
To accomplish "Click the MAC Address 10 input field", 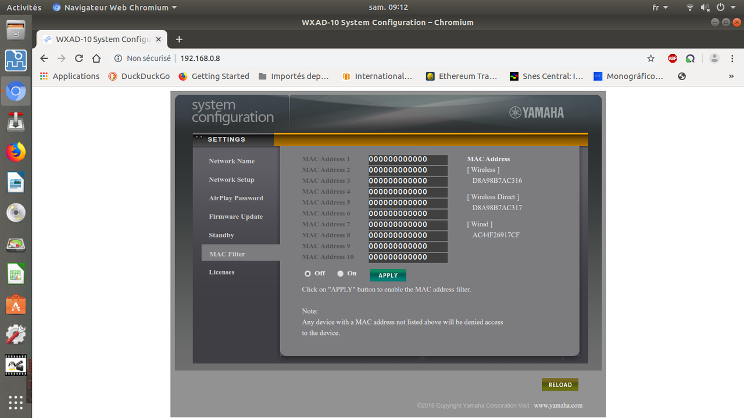I will [408, 257].
